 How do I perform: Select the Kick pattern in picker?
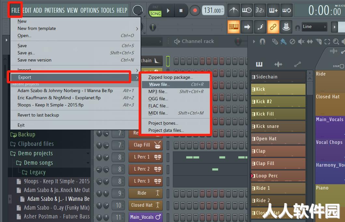(x=278, y=89)
